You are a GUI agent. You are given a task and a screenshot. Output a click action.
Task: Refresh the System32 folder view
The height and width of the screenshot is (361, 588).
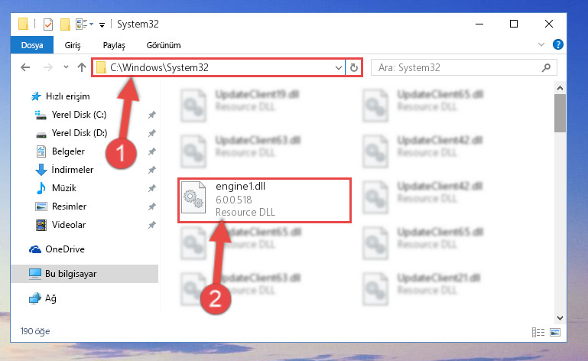353,67
